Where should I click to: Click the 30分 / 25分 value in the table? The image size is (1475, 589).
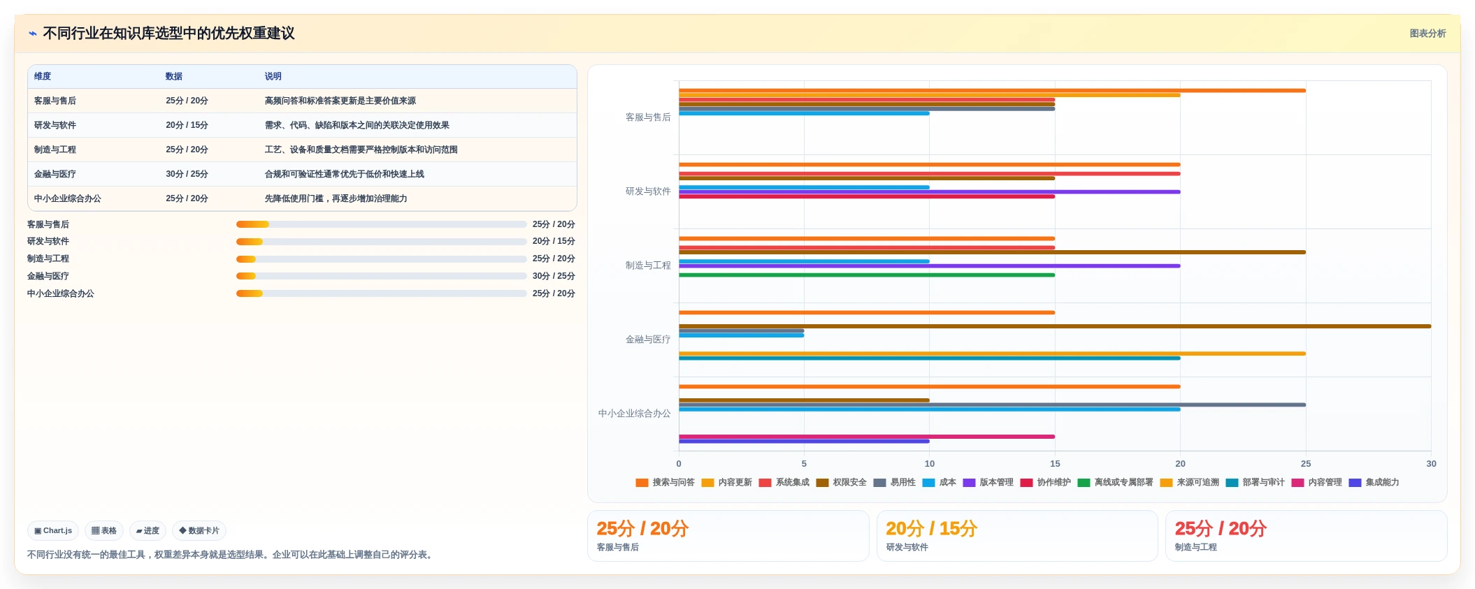coord(187,174)
